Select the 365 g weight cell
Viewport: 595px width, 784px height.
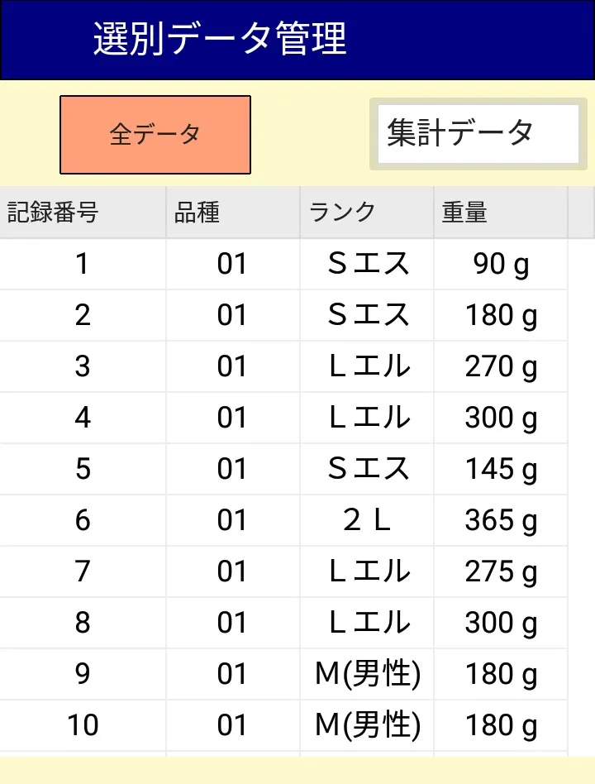tap(501, 521)
